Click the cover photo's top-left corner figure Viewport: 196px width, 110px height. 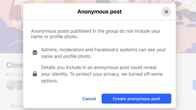point(10,10)
